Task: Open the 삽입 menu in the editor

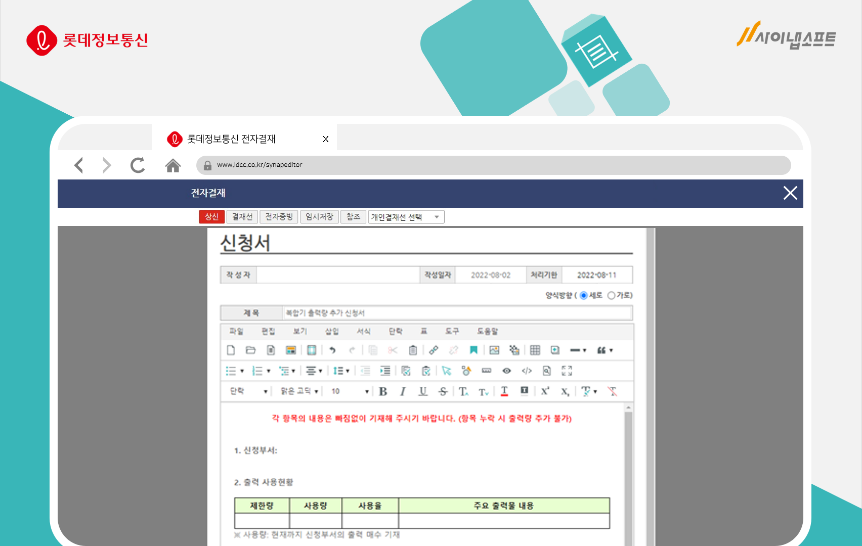Action: (332, 331)
